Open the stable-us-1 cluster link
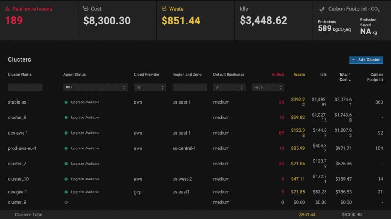The width and height of the screenshot is (391, 219). [19, 102]
